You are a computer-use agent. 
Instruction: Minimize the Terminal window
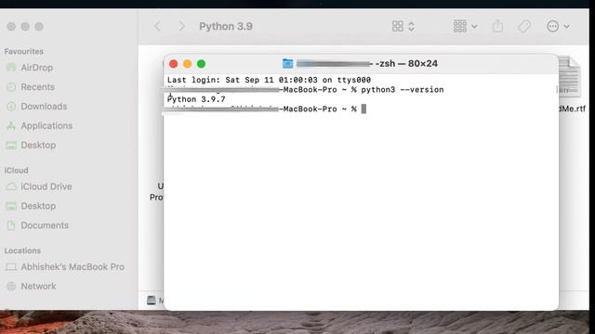tap(188, 64)
